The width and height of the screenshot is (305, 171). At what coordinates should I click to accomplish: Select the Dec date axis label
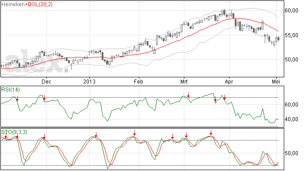point(46,81)
